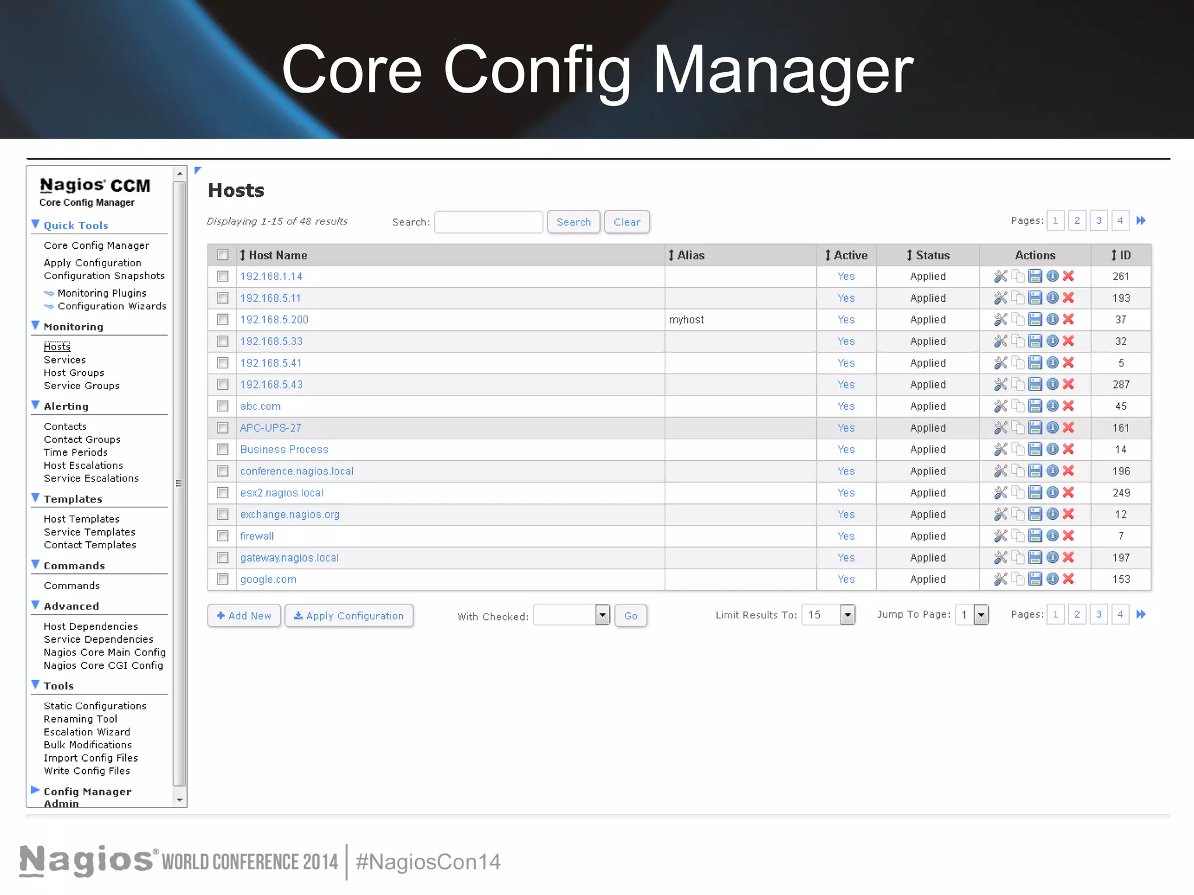Click the modify tools icon for google.com
This screenshot has width=1194, height=895.
(x=1000, y=579)
